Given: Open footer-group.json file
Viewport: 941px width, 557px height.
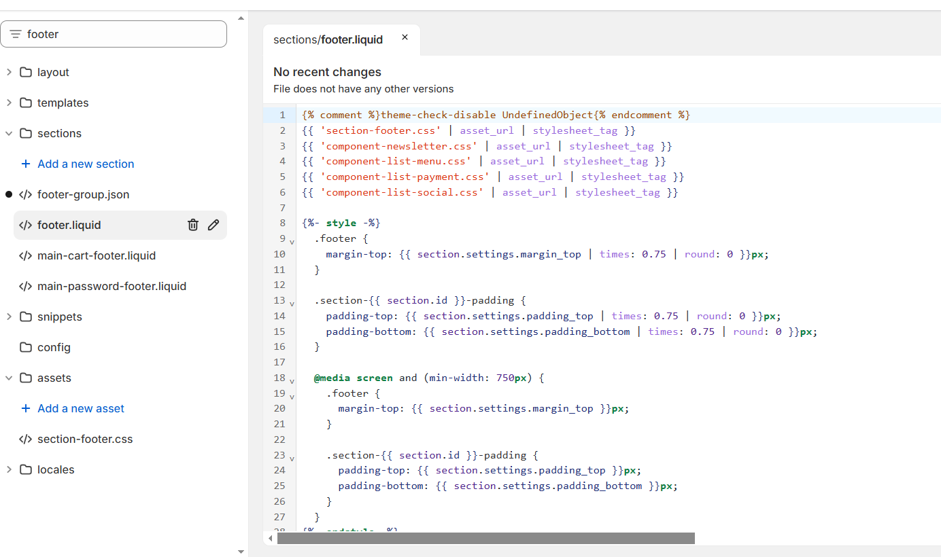Looking at the screenshot, I should 83,194.
